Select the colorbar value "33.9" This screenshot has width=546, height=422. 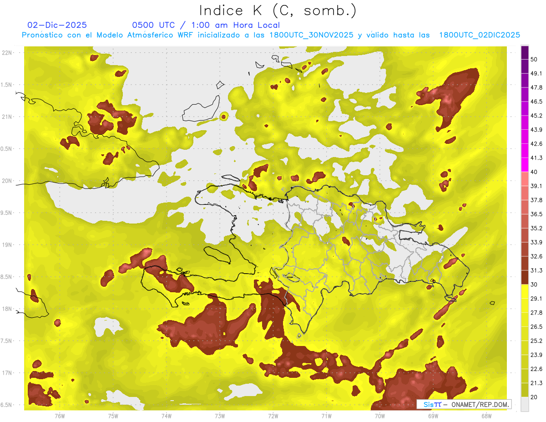click(x=536, y=242)
